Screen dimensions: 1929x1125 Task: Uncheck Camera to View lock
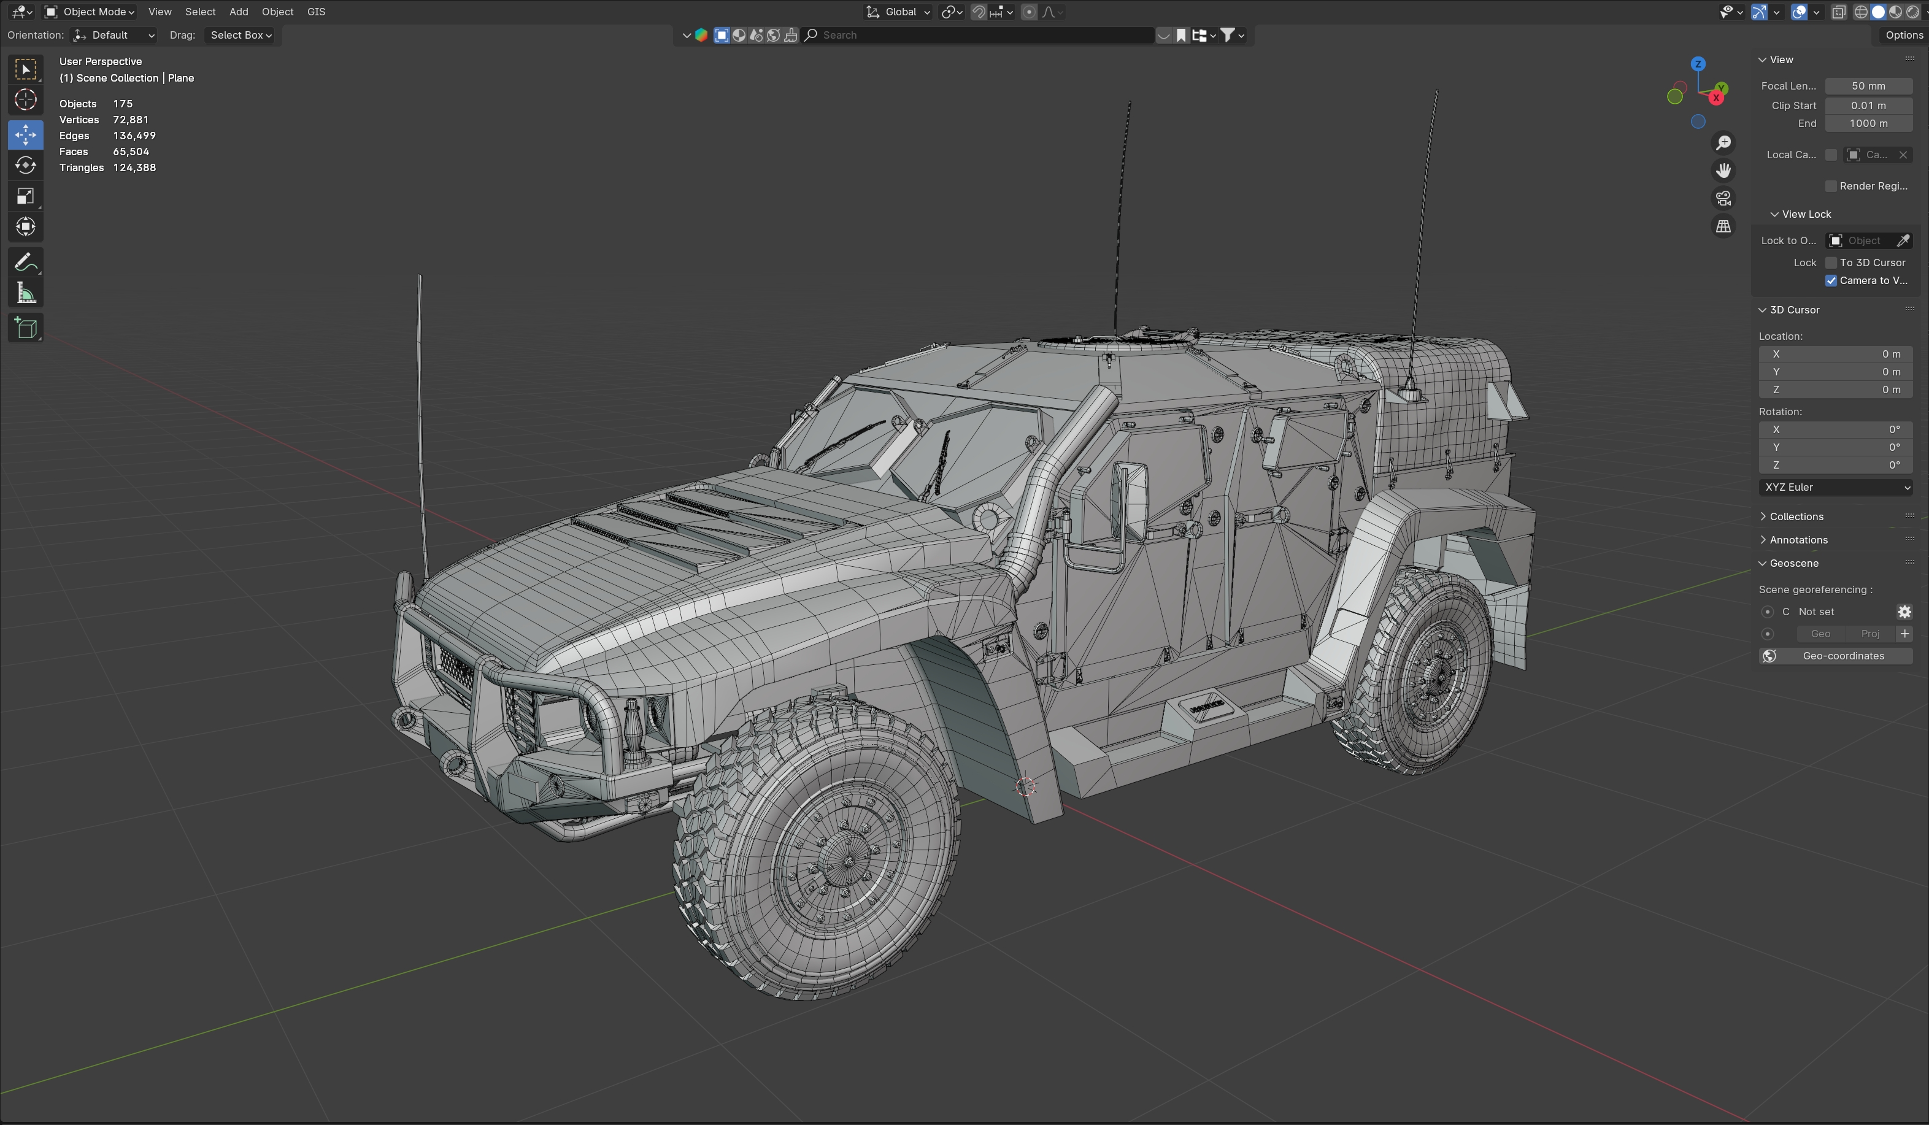(x=1831, y=281)
